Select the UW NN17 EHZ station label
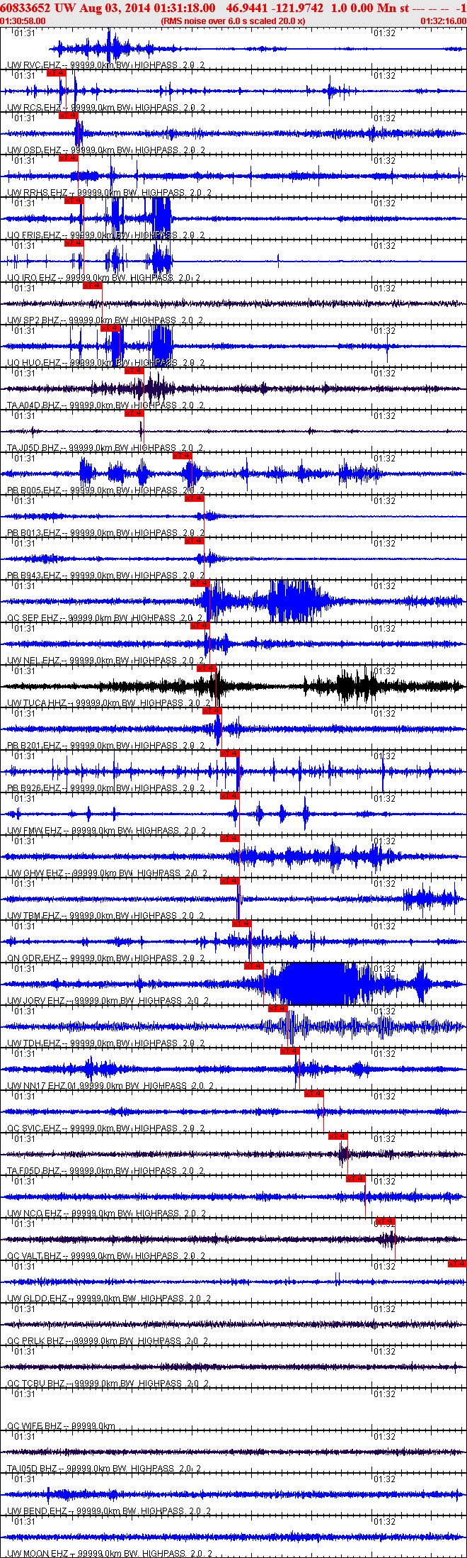Image resolution: width=467 pixels, height=1558 pixels. pos(111,1086)
